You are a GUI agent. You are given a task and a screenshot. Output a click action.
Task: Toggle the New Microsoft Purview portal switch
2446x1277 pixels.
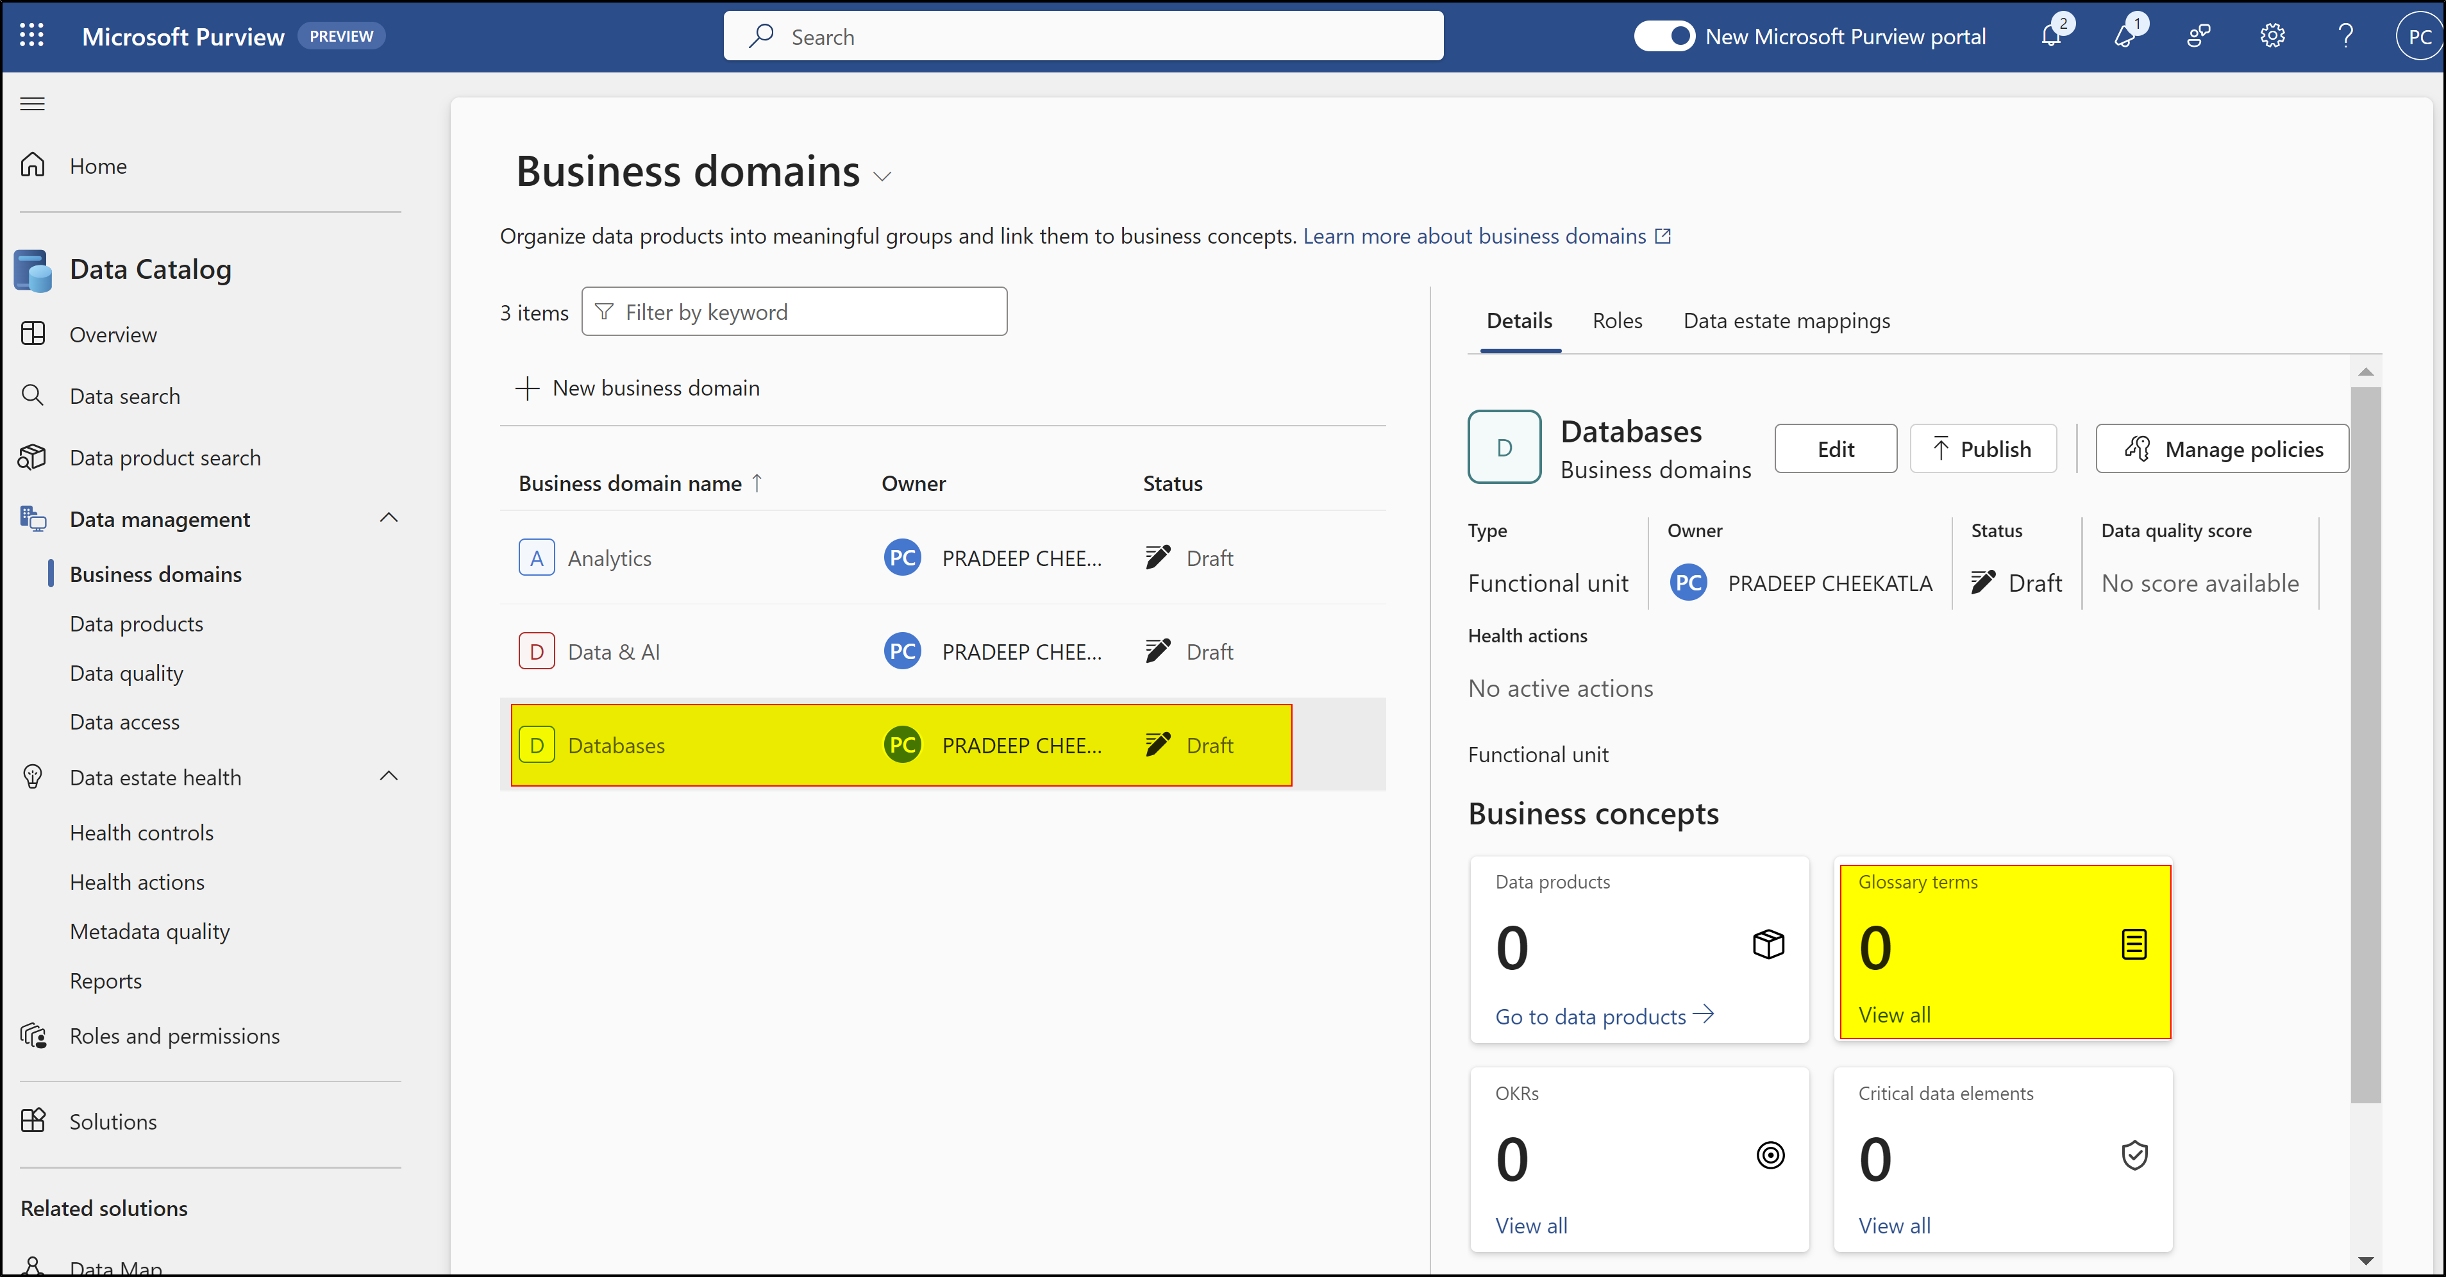[1664, 36]
